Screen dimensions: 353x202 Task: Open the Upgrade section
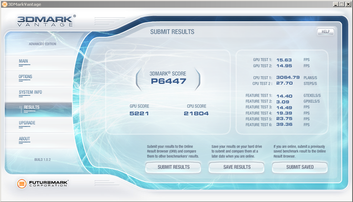pos(27,123)
